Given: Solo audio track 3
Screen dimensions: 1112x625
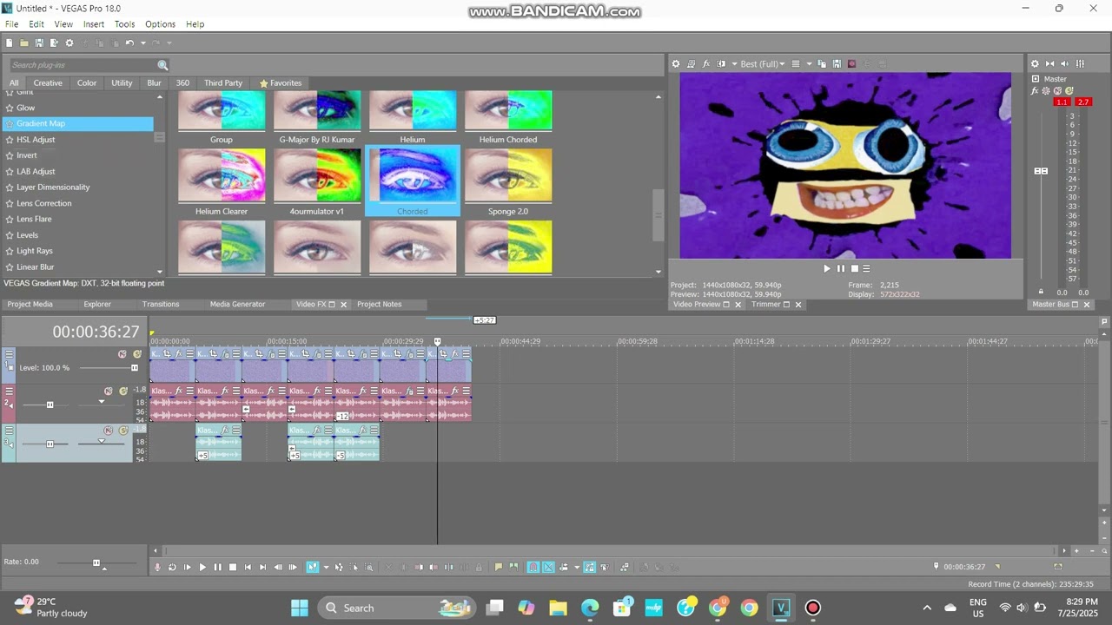Looking at the screenshot, I should 122,431.
